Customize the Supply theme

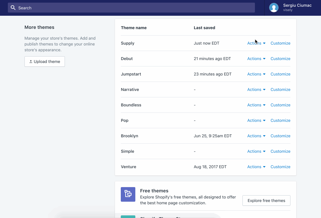[280, 43]
